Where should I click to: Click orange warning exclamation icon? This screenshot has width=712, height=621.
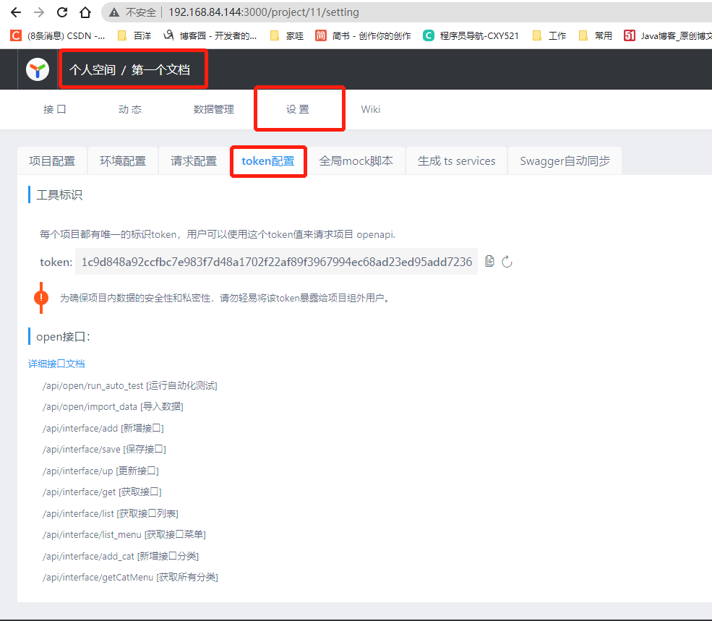[x=41, y=298]
